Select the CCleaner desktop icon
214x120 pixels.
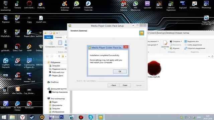(x=17, y=76)
